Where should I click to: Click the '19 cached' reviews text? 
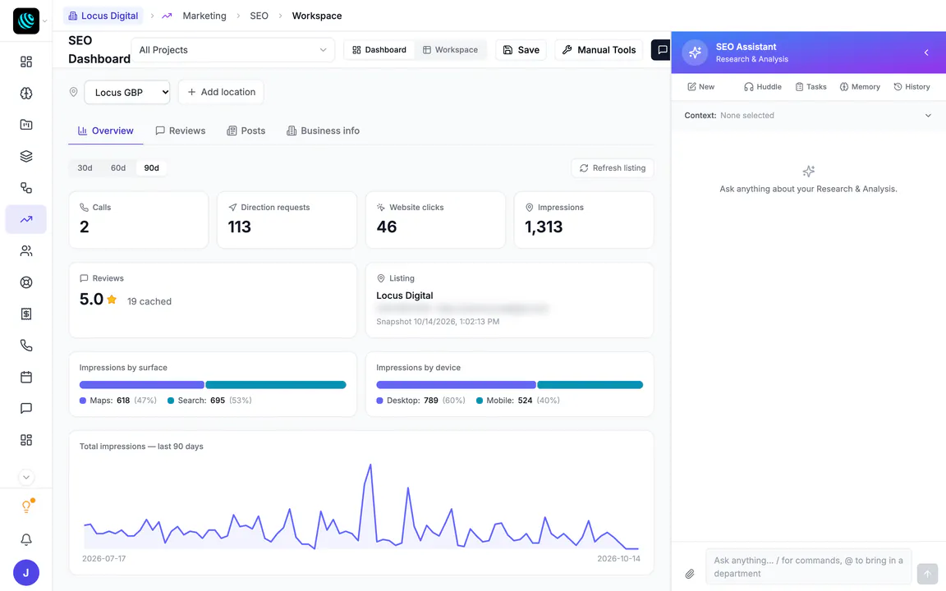(x=149, y=301)
